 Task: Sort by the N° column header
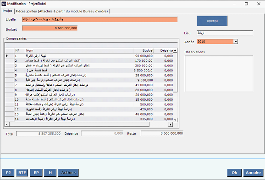point(19,50)
